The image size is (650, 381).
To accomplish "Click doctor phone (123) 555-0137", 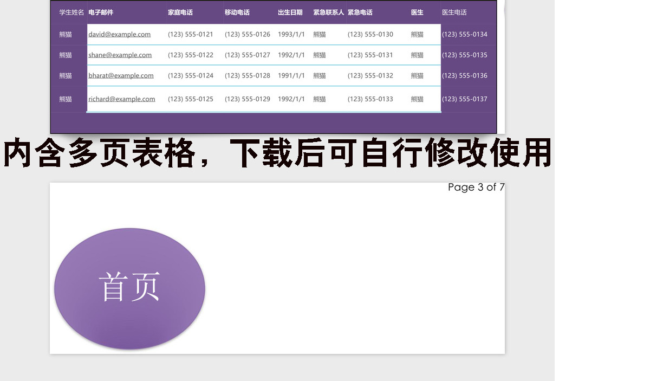I will pos(465,99).
